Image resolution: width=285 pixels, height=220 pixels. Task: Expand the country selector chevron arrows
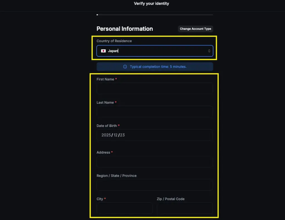[209, 51]
